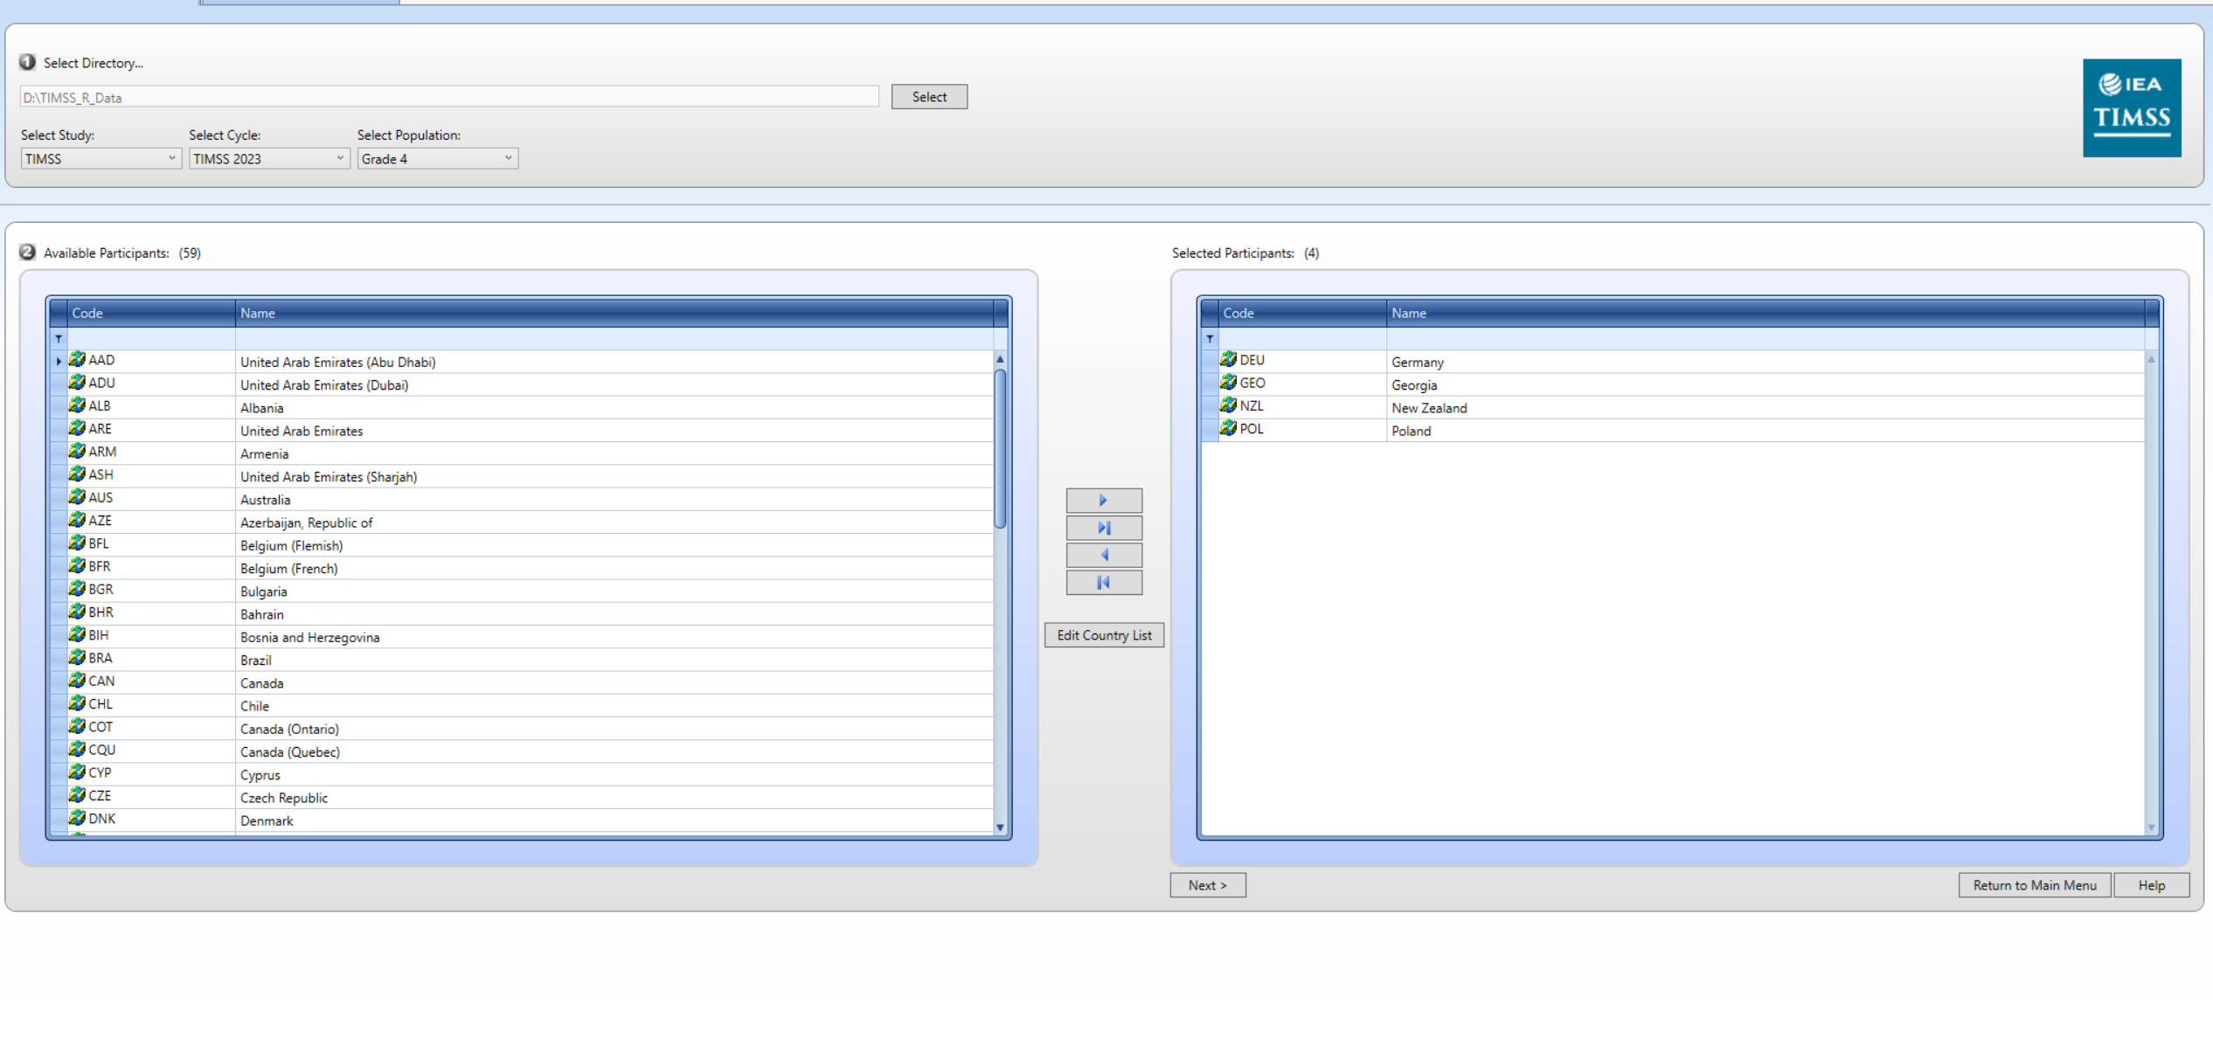Viewport: 2213px width, 1059px height.
Task: Sort available participants by Code column header
Action: pos(150,313)
